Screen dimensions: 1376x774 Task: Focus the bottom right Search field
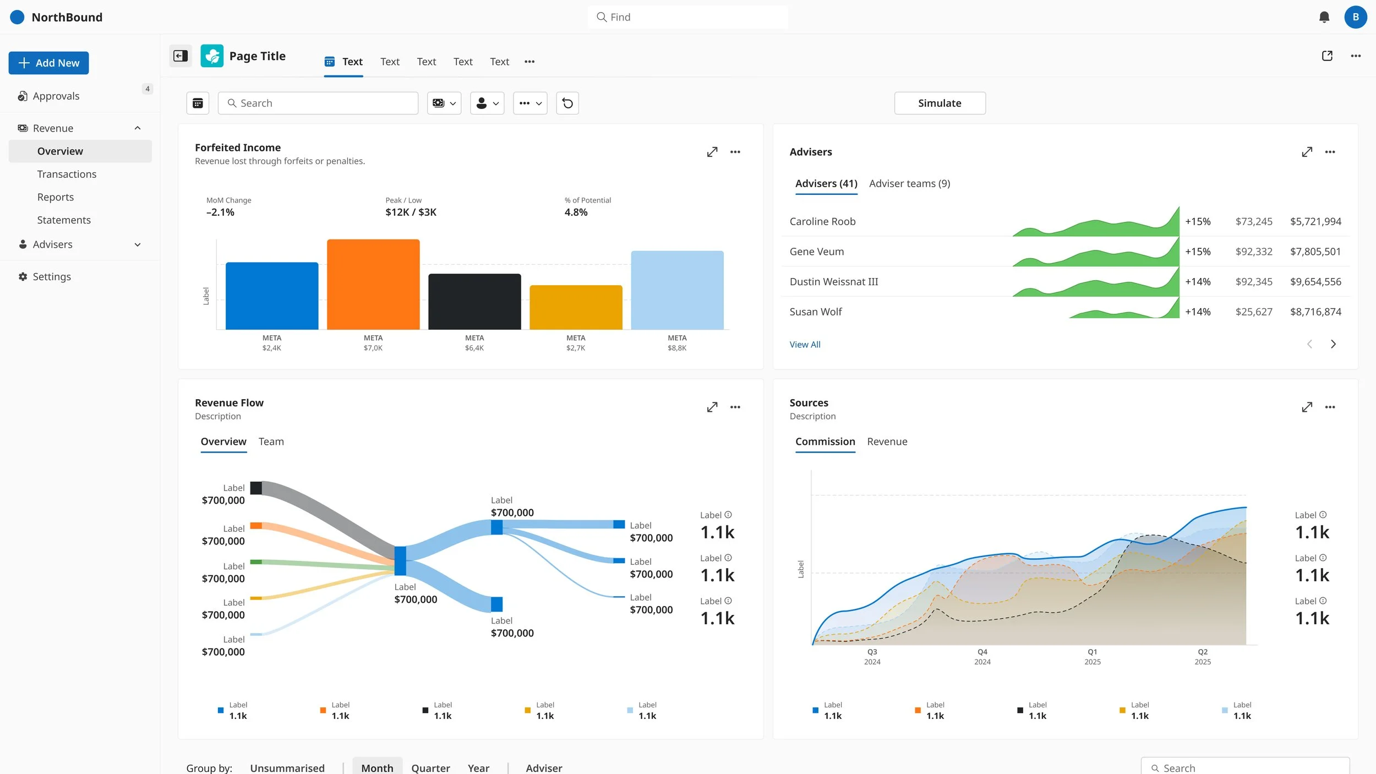pyautogui.click(x=1245, y=767)
